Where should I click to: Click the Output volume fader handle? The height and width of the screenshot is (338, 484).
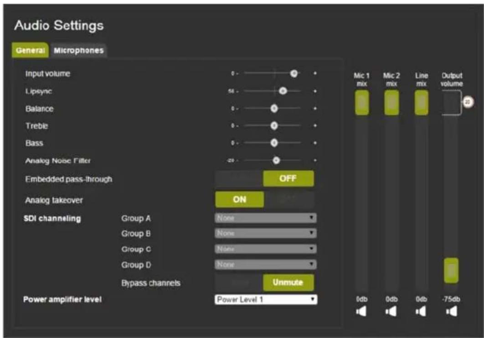[x=451, y=271]
